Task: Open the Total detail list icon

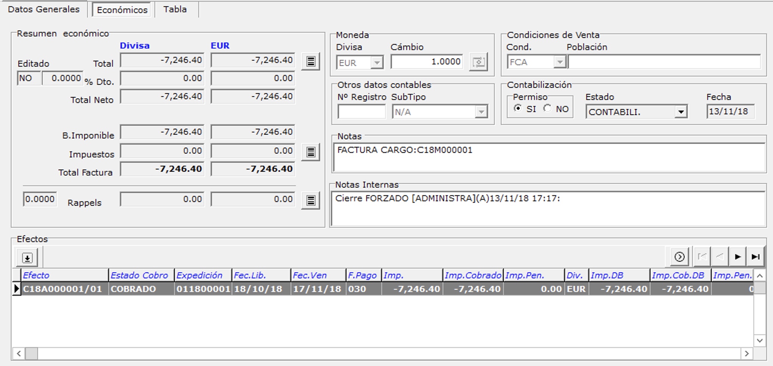Action: pyautogui.click(x=310, y=62)
